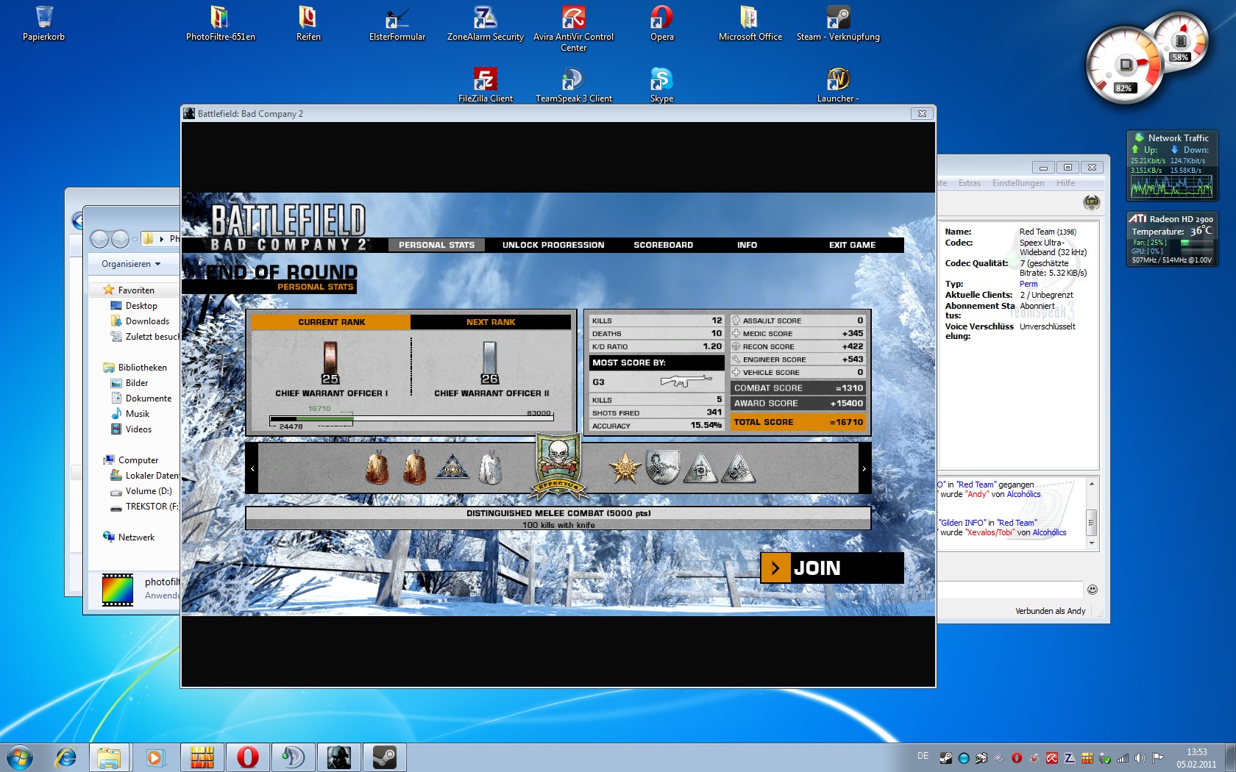1236x772 pixels.
Task: Click the Windows Start orb
Action: point(20,757)
